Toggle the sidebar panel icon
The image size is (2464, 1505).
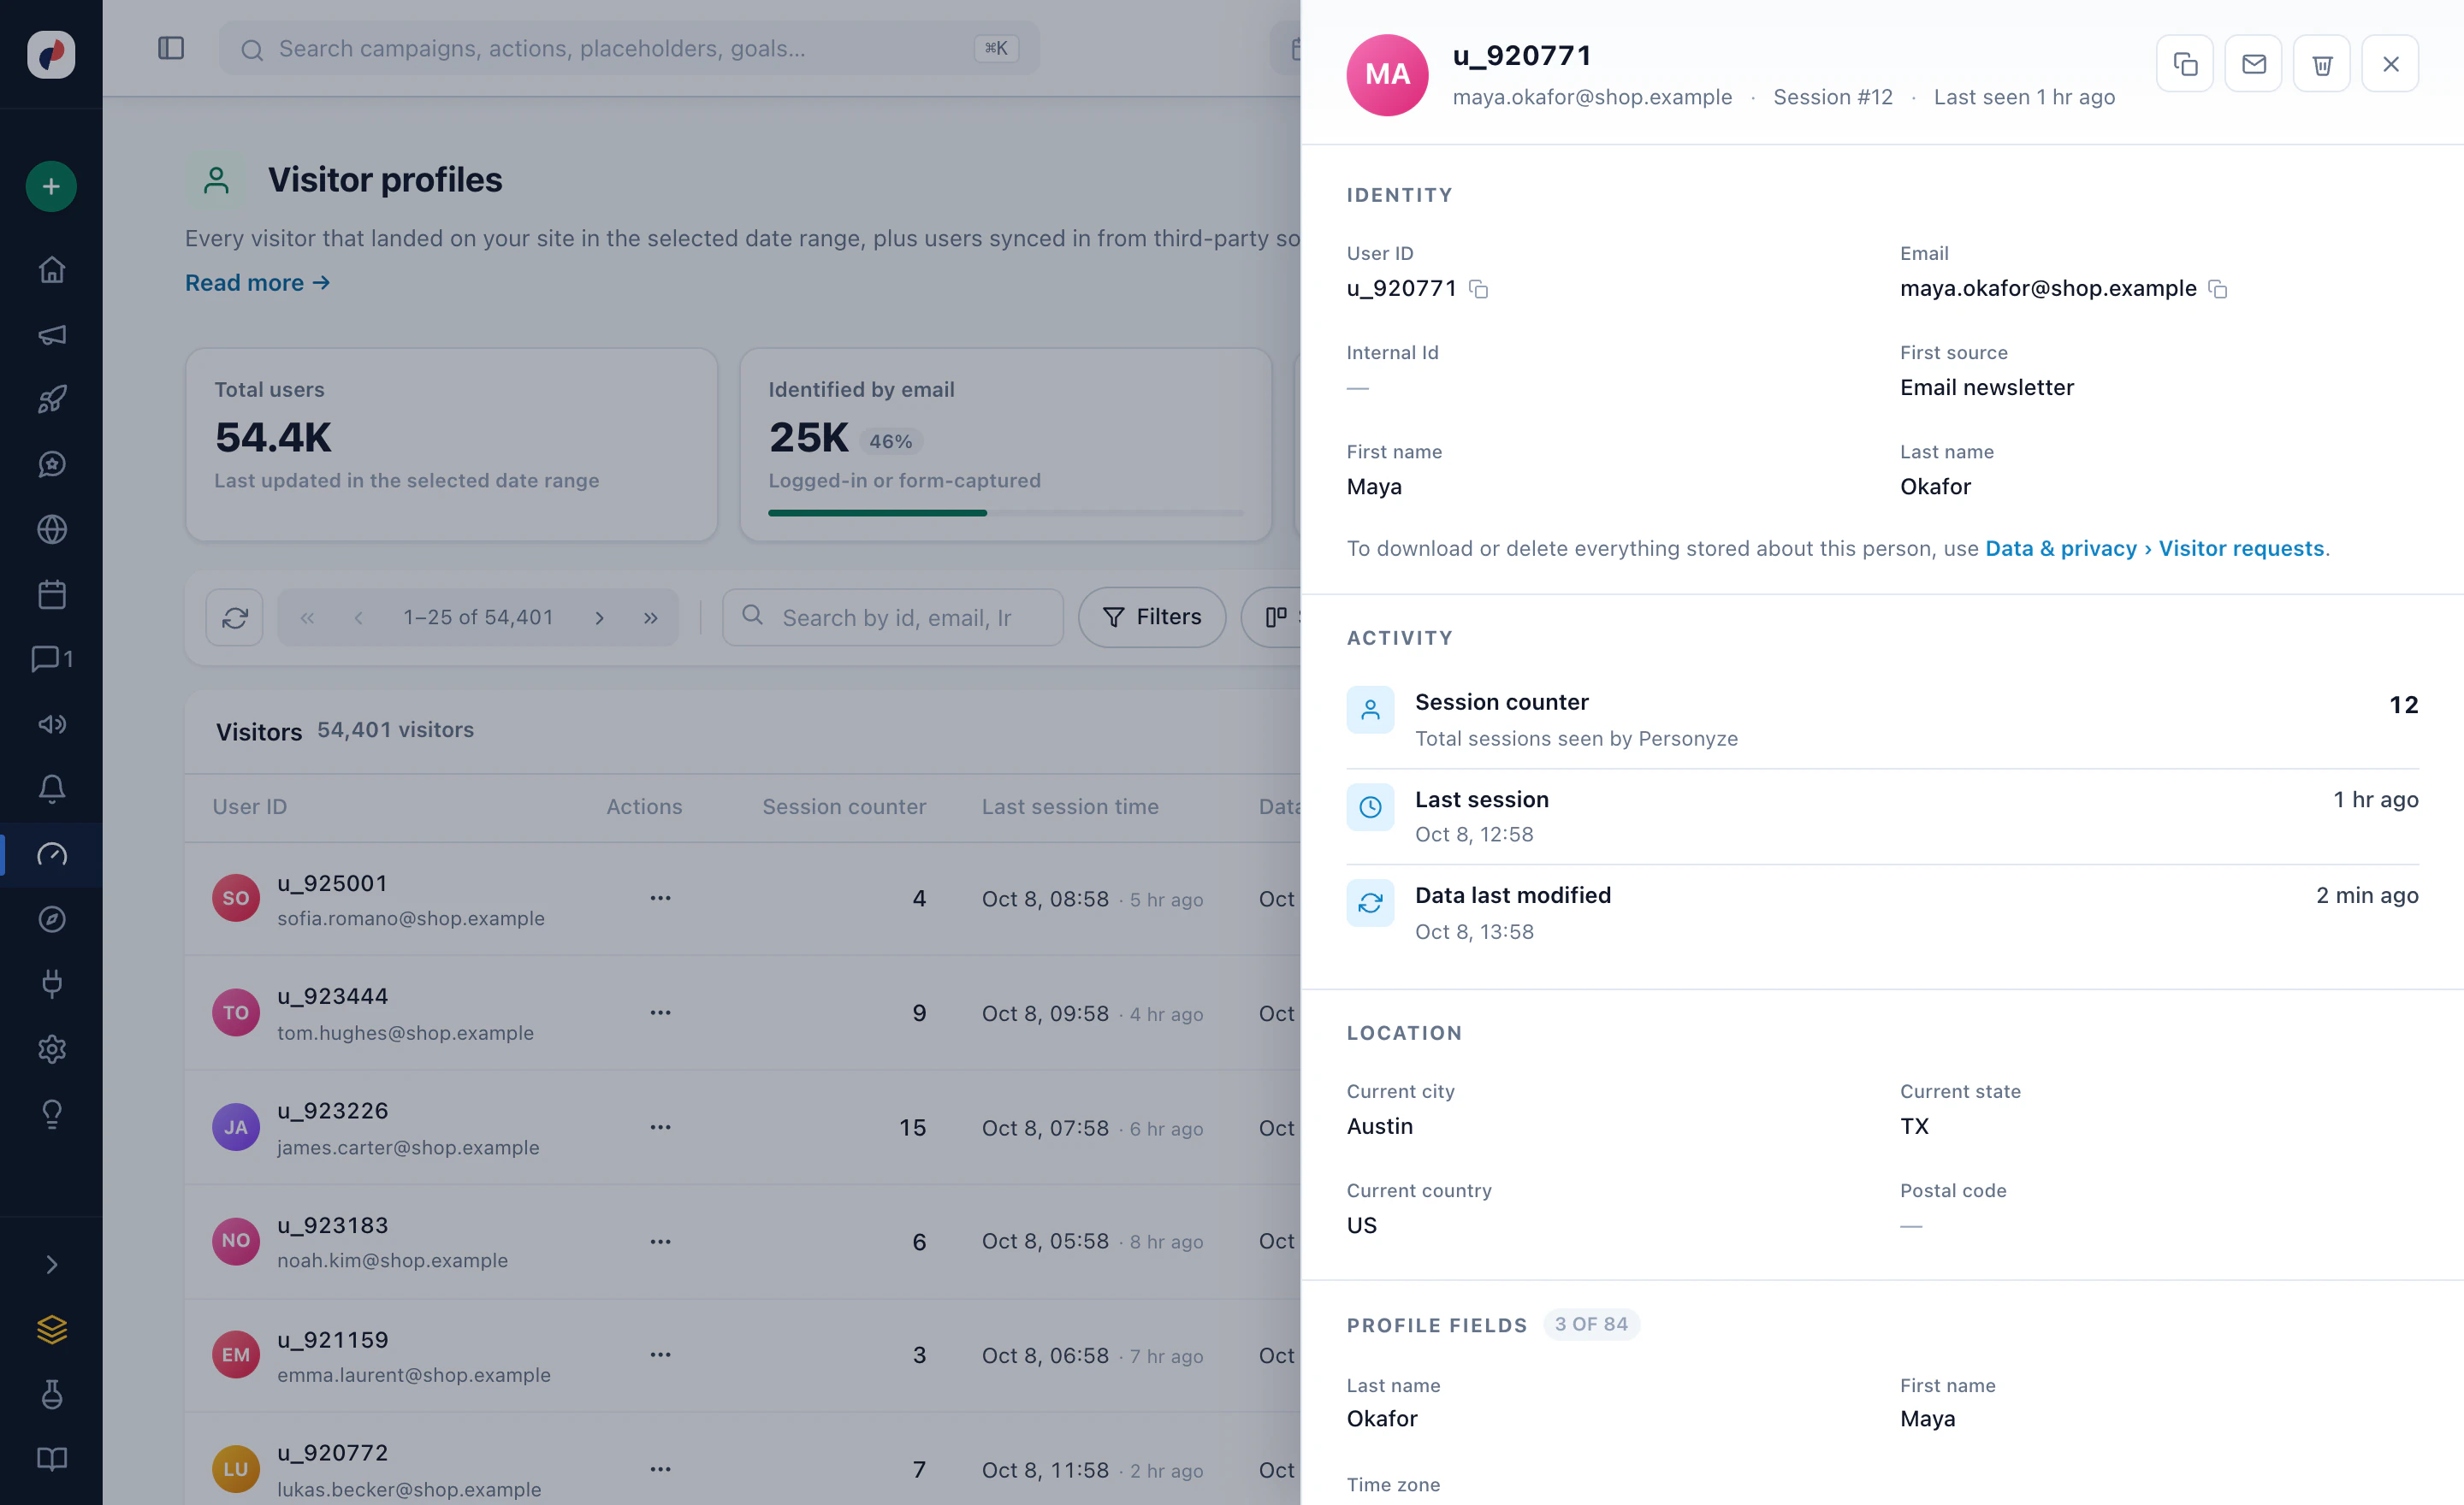[x=171, y=48]
